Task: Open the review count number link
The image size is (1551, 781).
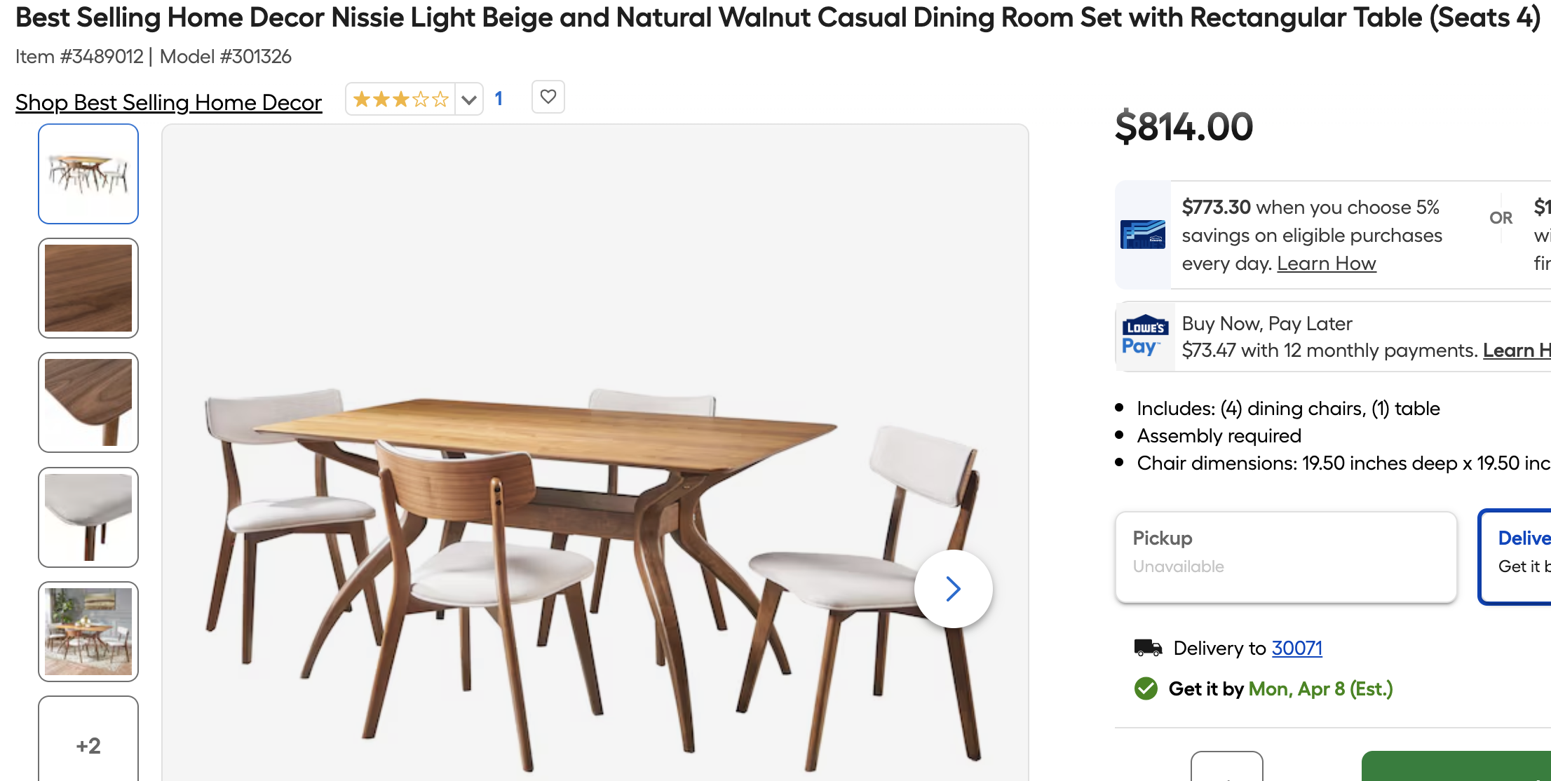Action: point(499,99)
